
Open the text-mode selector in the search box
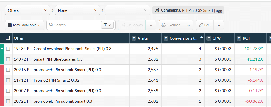pos(107,25)
